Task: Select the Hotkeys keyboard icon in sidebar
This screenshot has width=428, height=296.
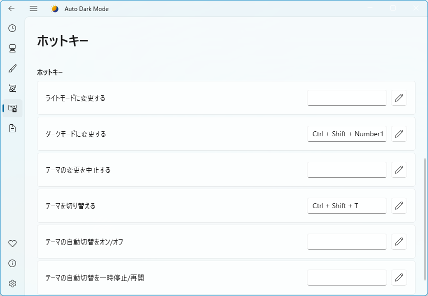Action: [x=12, y=108]
